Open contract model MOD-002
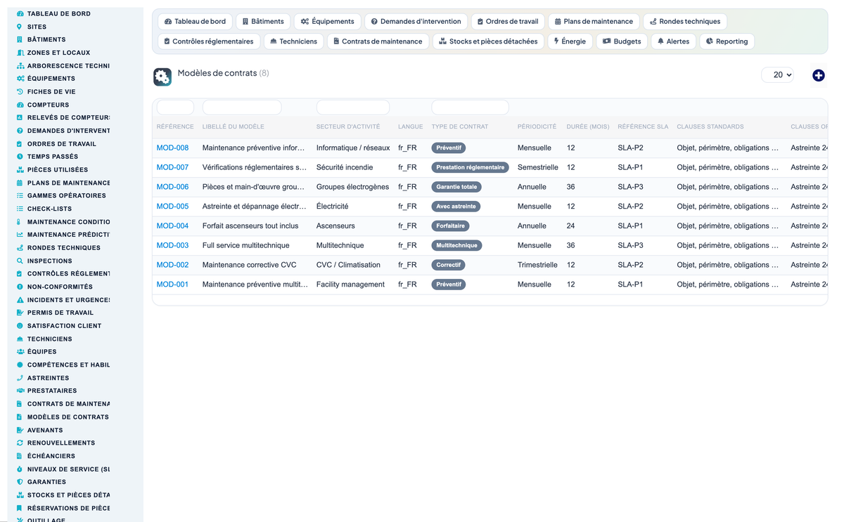 click(x=172, y=265)
